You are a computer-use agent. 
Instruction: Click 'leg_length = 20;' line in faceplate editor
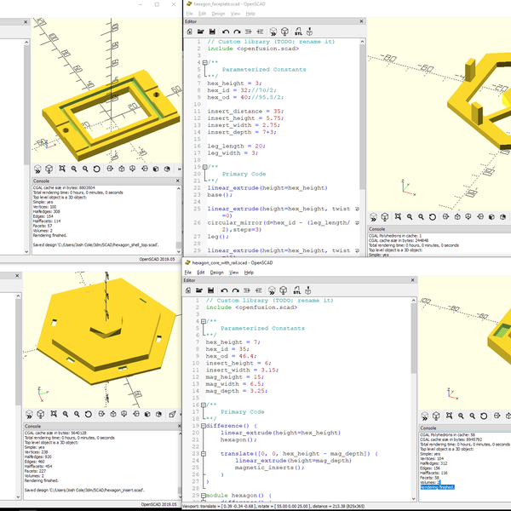coord(236,146)
